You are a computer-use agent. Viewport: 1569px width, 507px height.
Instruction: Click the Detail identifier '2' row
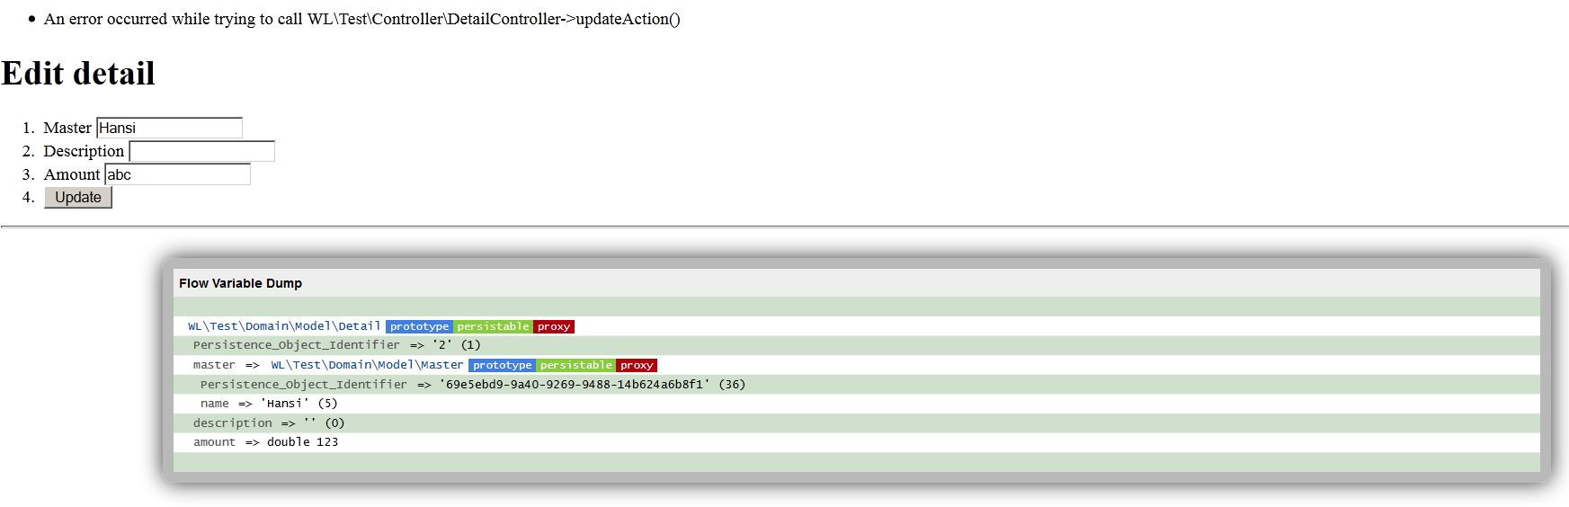pyautogui.click(x=336, y=345)
